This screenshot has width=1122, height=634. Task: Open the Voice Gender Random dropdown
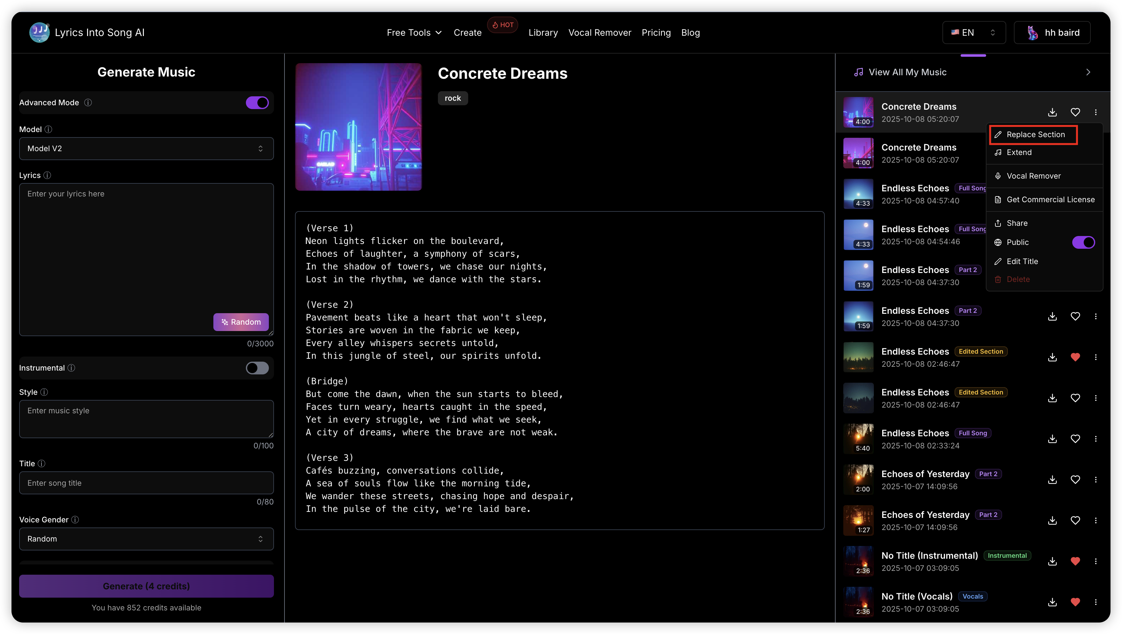tap(146, 539)
